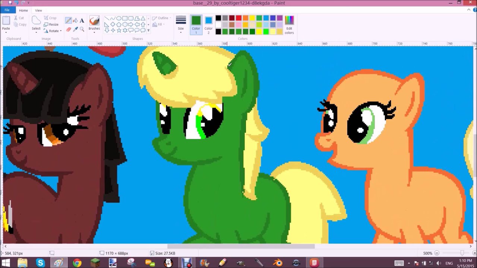
Task: Select the Line shape
Action: pos(107,18)
